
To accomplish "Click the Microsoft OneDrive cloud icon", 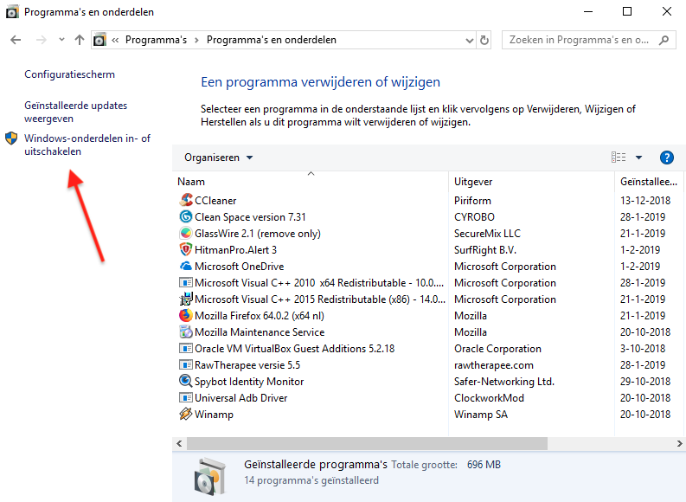I will click(185, 267).
